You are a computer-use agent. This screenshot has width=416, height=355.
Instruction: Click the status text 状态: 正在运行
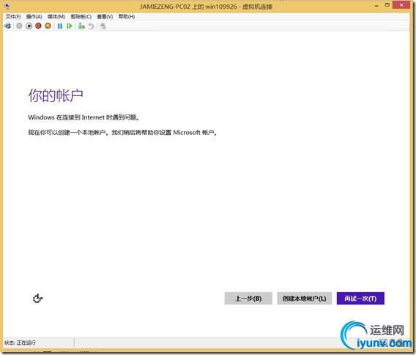coord(20,343)
